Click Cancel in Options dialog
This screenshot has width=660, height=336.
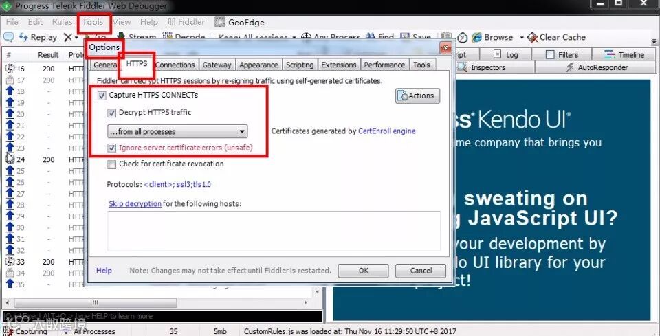point(421,271)
